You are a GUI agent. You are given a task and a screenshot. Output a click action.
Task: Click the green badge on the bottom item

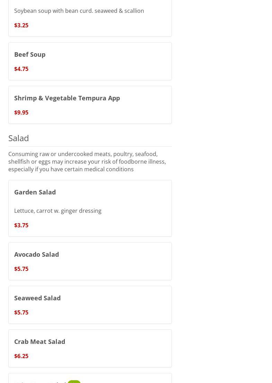[74, 381]
